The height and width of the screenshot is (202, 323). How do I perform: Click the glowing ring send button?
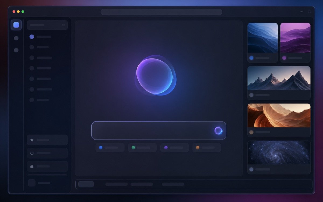(218, 131)
